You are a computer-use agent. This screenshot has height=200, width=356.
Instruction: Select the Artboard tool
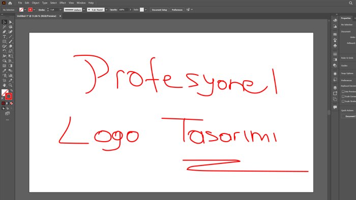(4, 80)
